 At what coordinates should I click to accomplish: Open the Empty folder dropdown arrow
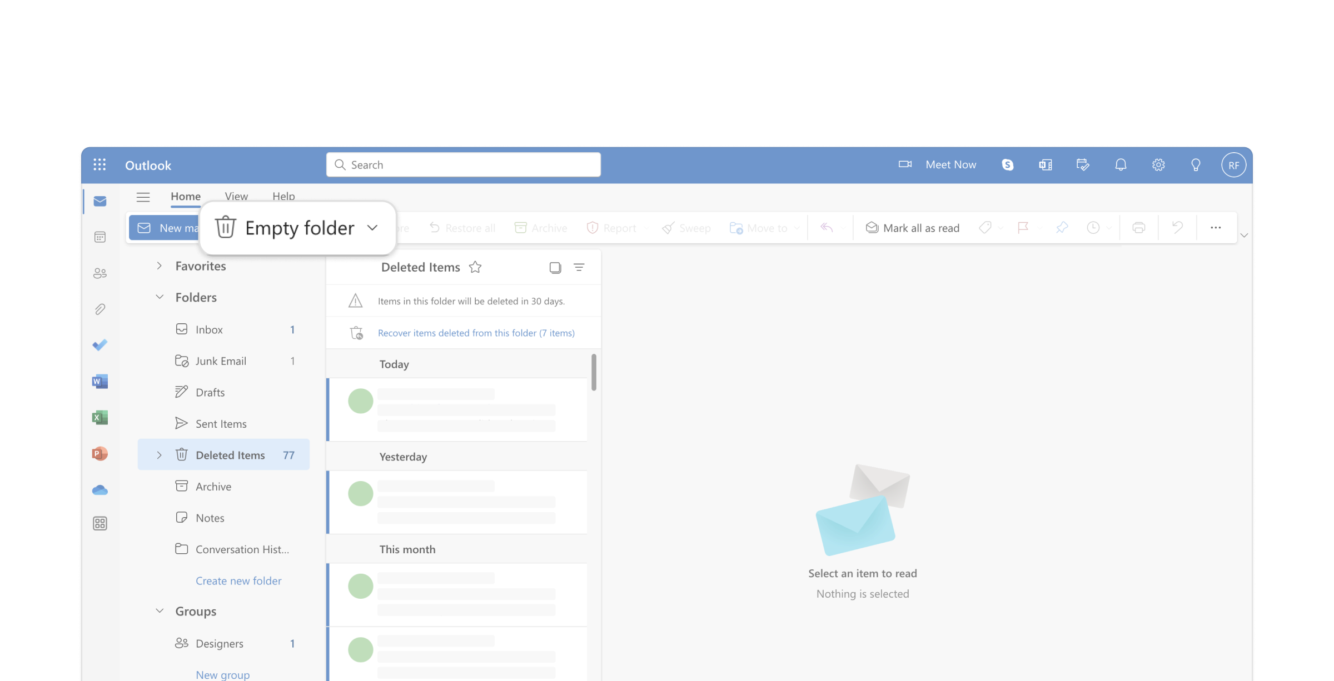point(375,228)
